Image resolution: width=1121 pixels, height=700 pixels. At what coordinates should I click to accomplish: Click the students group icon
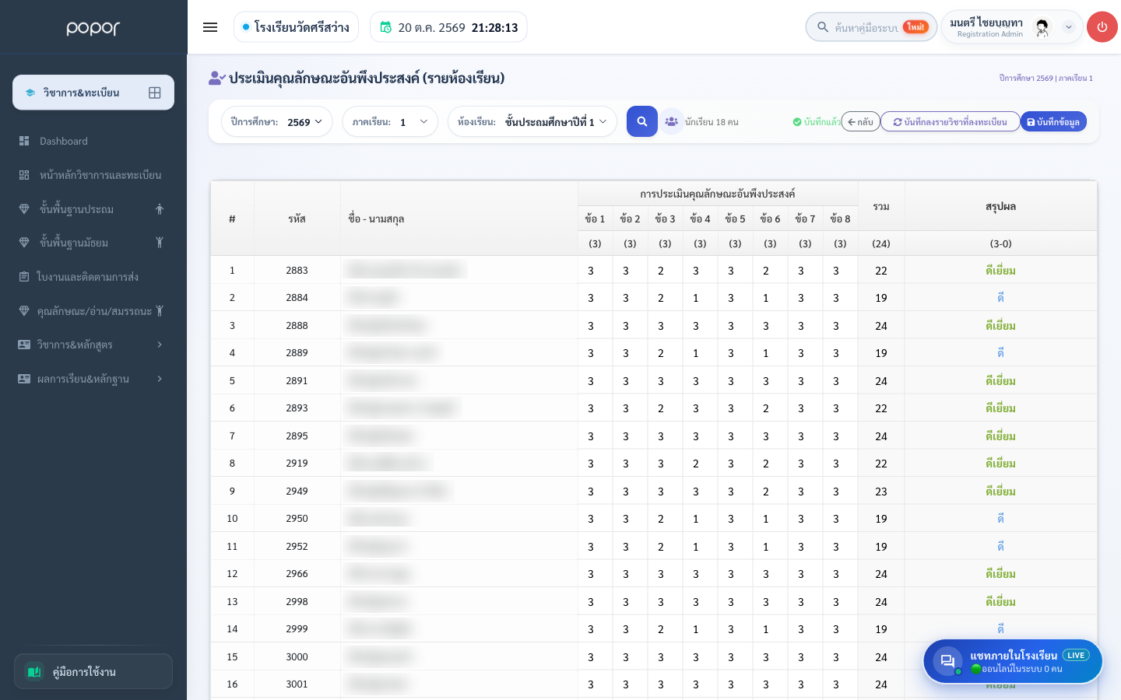coord(671,121)
